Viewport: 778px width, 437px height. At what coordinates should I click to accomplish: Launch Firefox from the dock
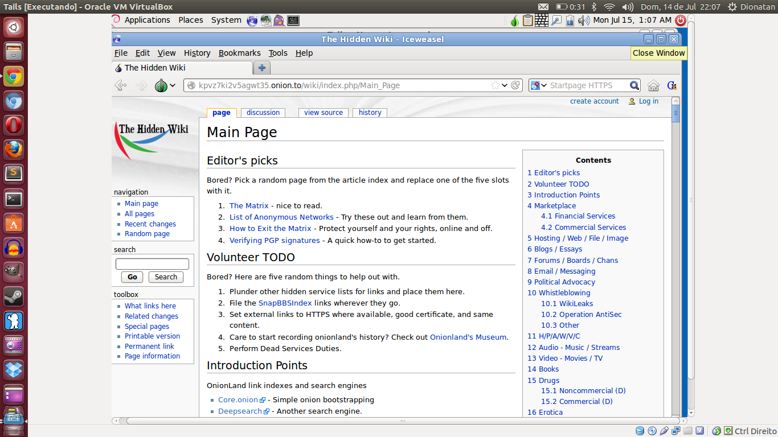pos(14,150)
